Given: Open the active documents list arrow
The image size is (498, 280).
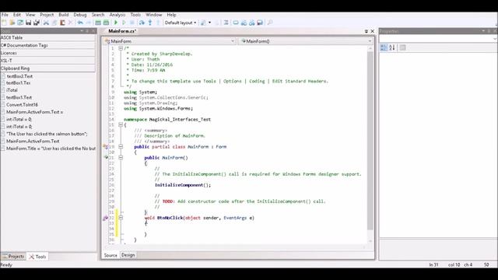Looking at the screenshot, I should (x=366, y=31).
